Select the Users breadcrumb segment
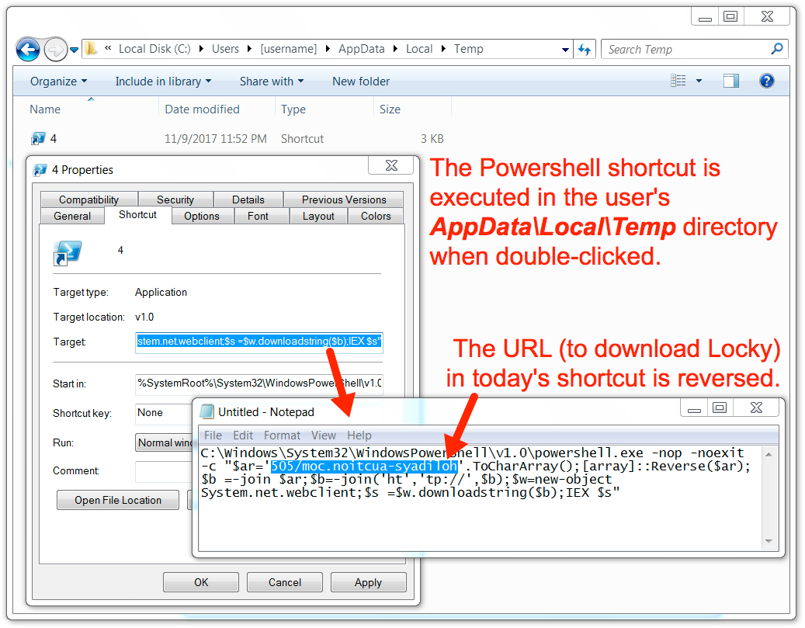Image resolution: width=805 pixels, height=628 pixels. (225, 49)
